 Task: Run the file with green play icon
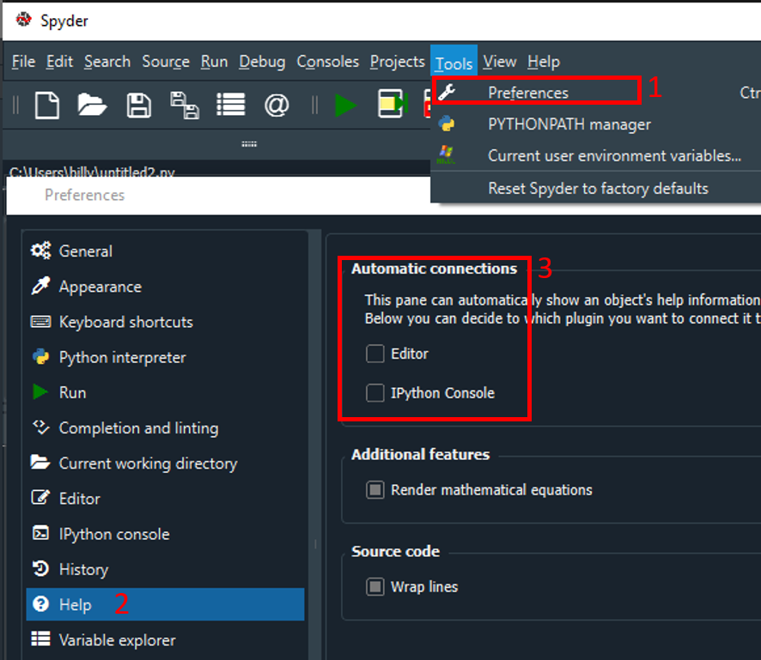(x=346, y=106)
